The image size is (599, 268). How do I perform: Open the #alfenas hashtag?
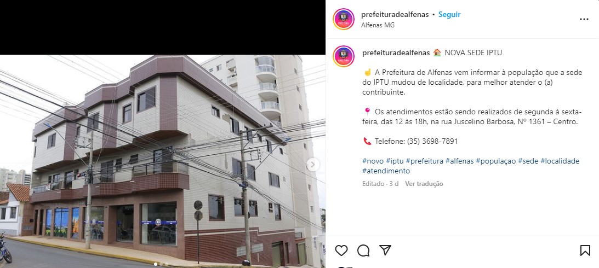(x=460, y=161)
